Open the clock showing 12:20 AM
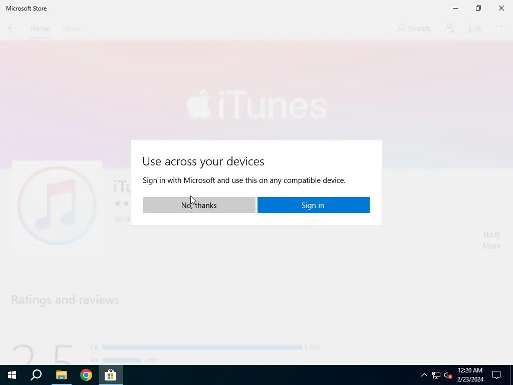This screenshot has height=385, width=513. click(470, 375)
